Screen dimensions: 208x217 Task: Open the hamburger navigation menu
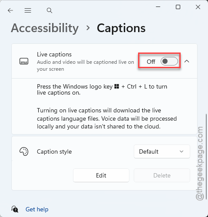click(28, 10)
